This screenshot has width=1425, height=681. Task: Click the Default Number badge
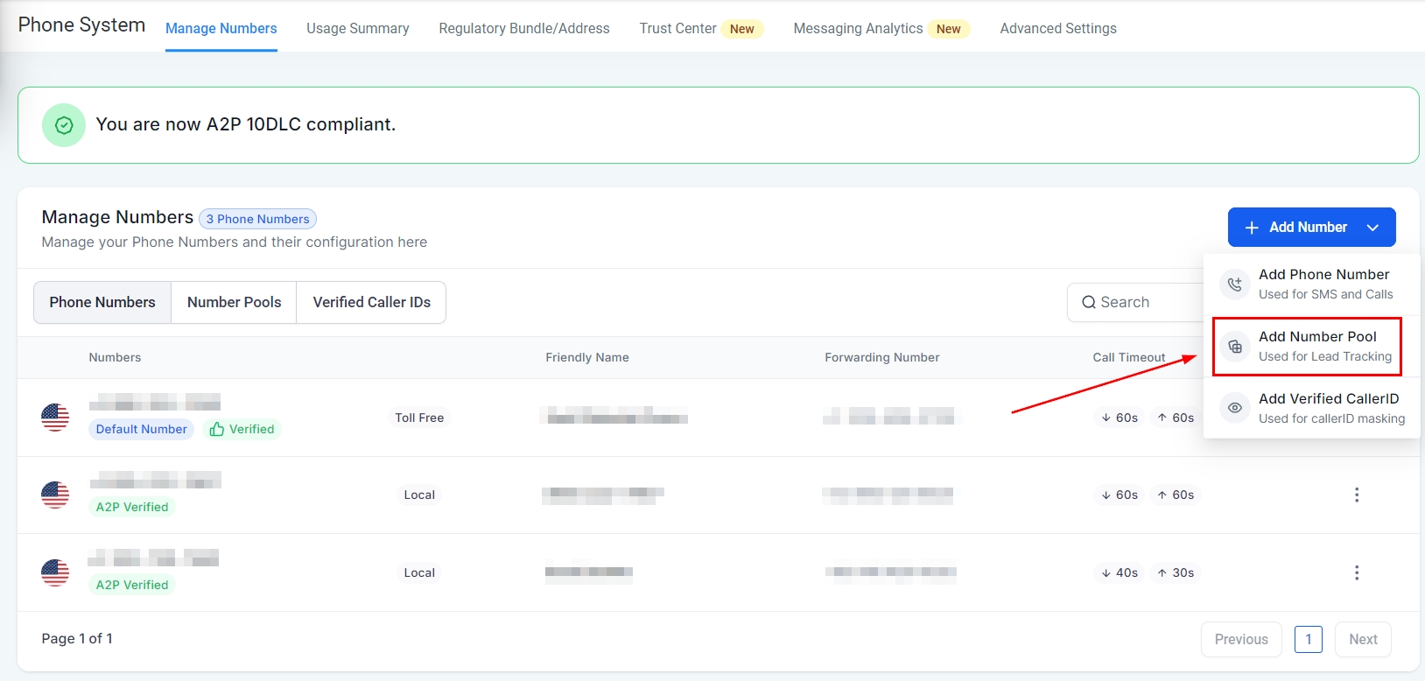tap(141, 429)
